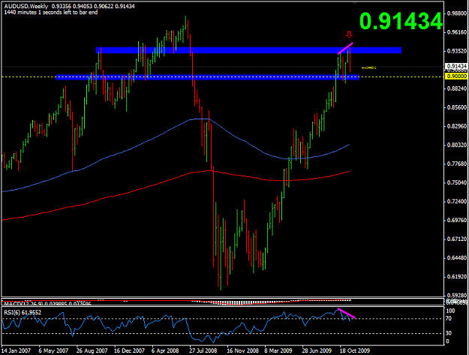Click the 0.72400 price axis label

457,201
